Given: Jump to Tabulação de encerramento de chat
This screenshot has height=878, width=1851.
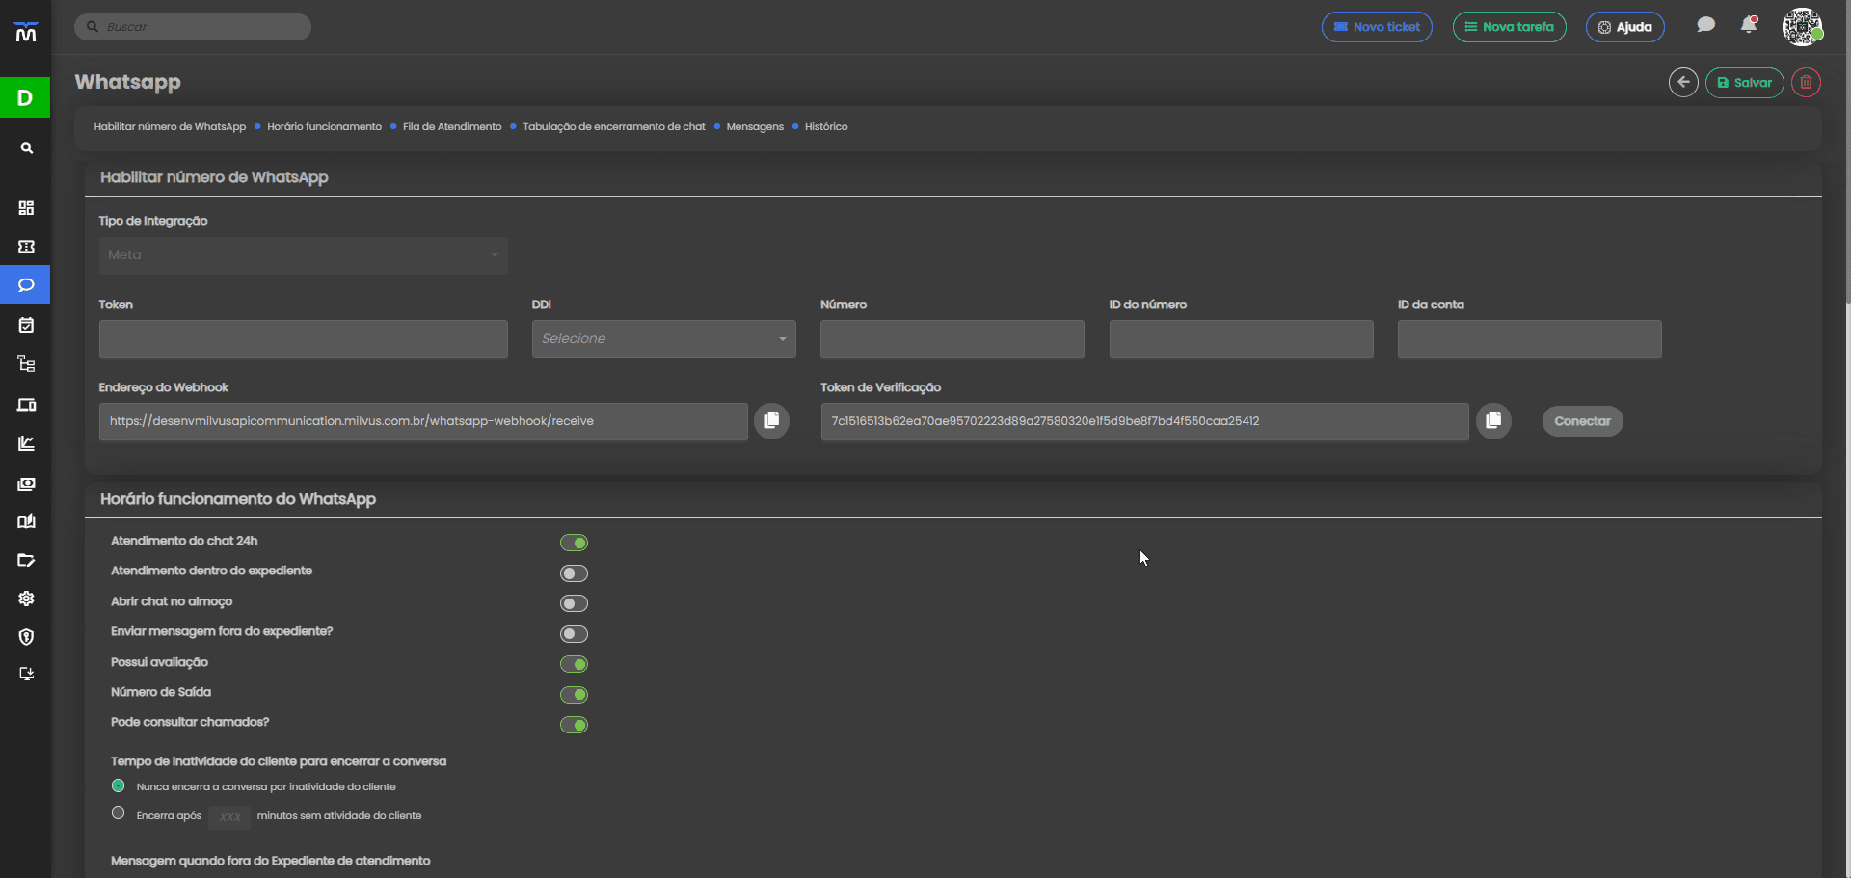Looking at the screenshot, I should click(614, 127).
